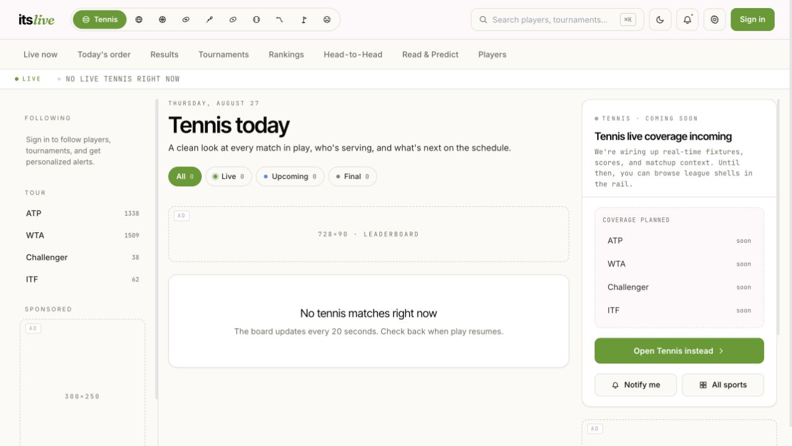Click the No live tennis right now ticker text
Viewport: 792px width, 446px height.
(122, 79)
